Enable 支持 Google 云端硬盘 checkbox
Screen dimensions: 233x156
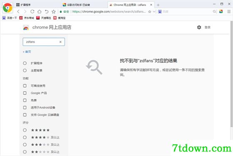(x=25, y=115)
